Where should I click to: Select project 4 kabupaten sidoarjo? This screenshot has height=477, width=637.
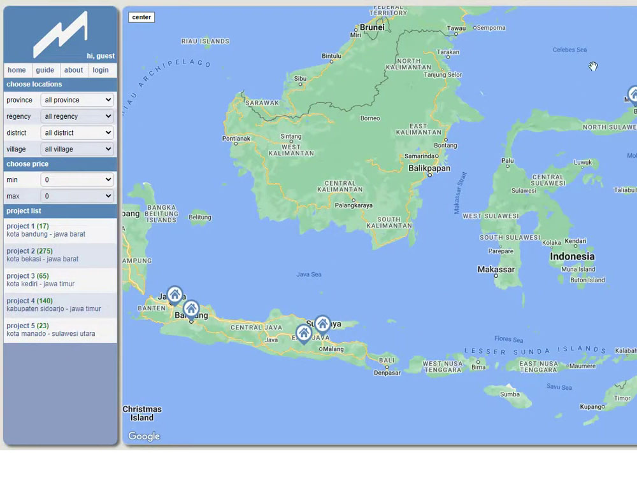60,305
